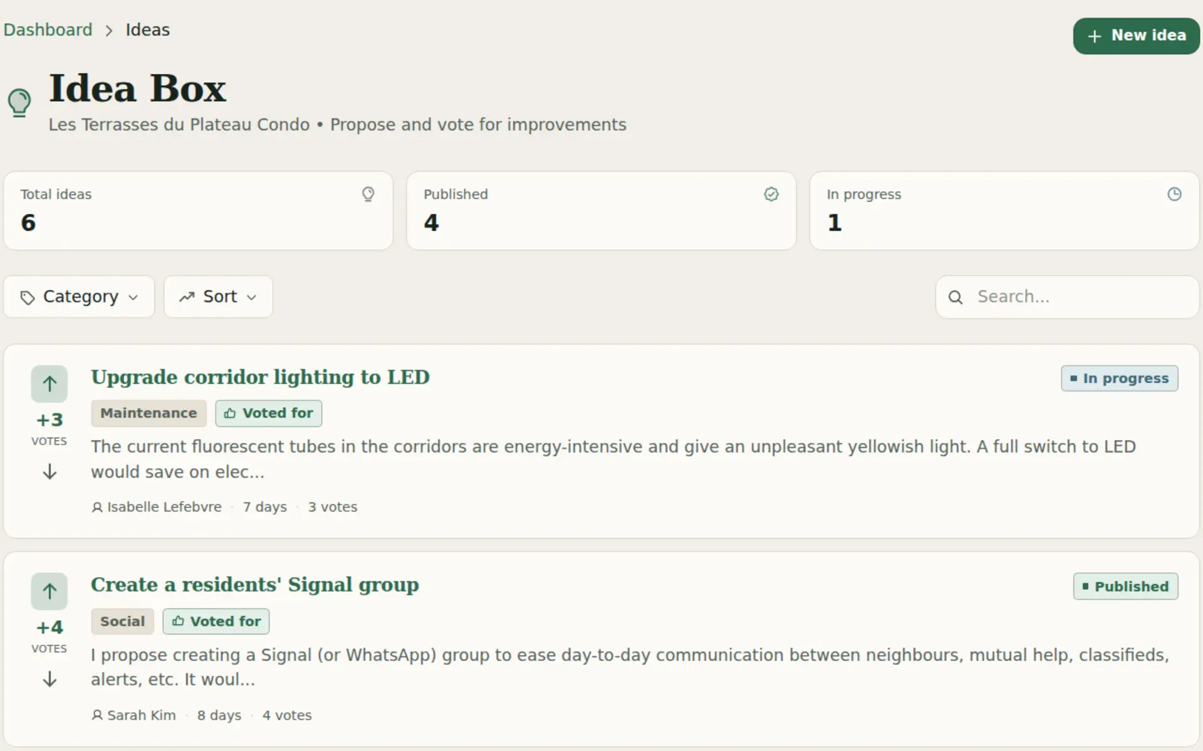Downvote the corridor lighting LED idea

pyautogui.click(x=49, y=472)
